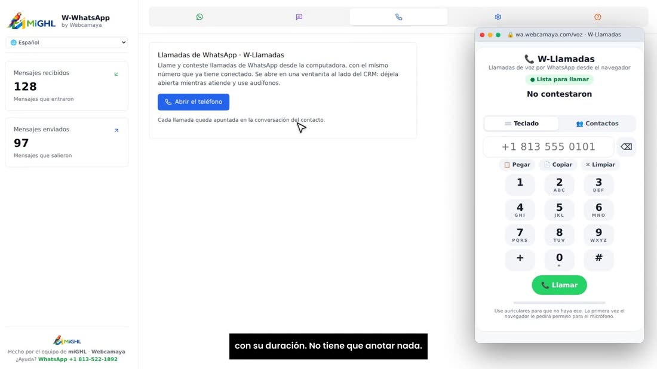Switch to the chat messages tab

299,17
